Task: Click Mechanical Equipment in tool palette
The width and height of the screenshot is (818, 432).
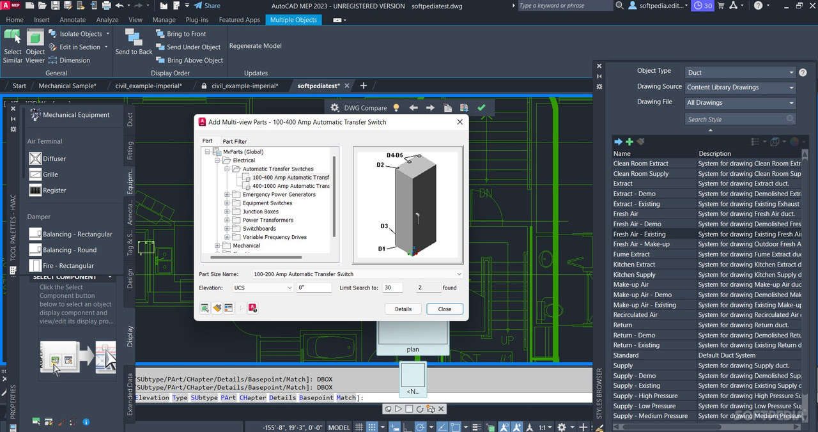Action: pos(69,115)
